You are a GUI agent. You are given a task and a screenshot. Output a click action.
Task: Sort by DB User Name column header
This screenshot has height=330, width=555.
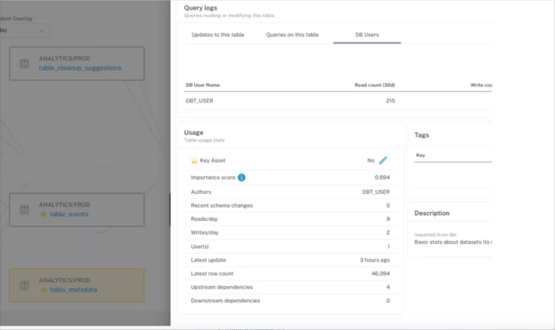coord(203,85)
